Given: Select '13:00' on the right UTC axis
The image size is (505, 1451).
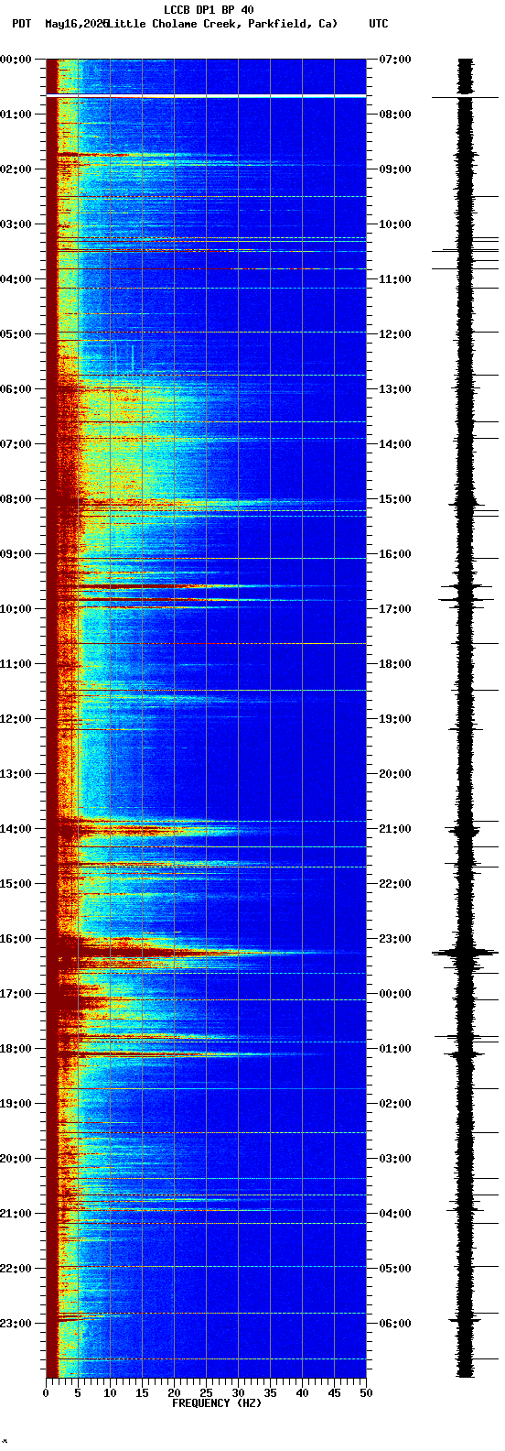Looking at the screenshot, I should 394,389.
